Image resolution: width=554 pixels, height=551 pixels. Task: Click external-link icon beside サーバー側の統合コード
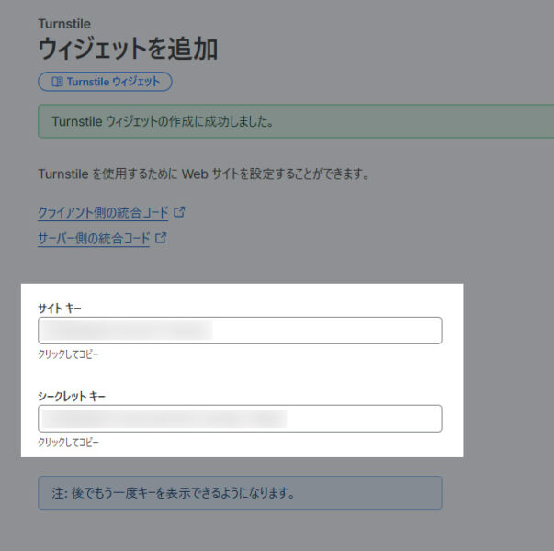point(161,238)
